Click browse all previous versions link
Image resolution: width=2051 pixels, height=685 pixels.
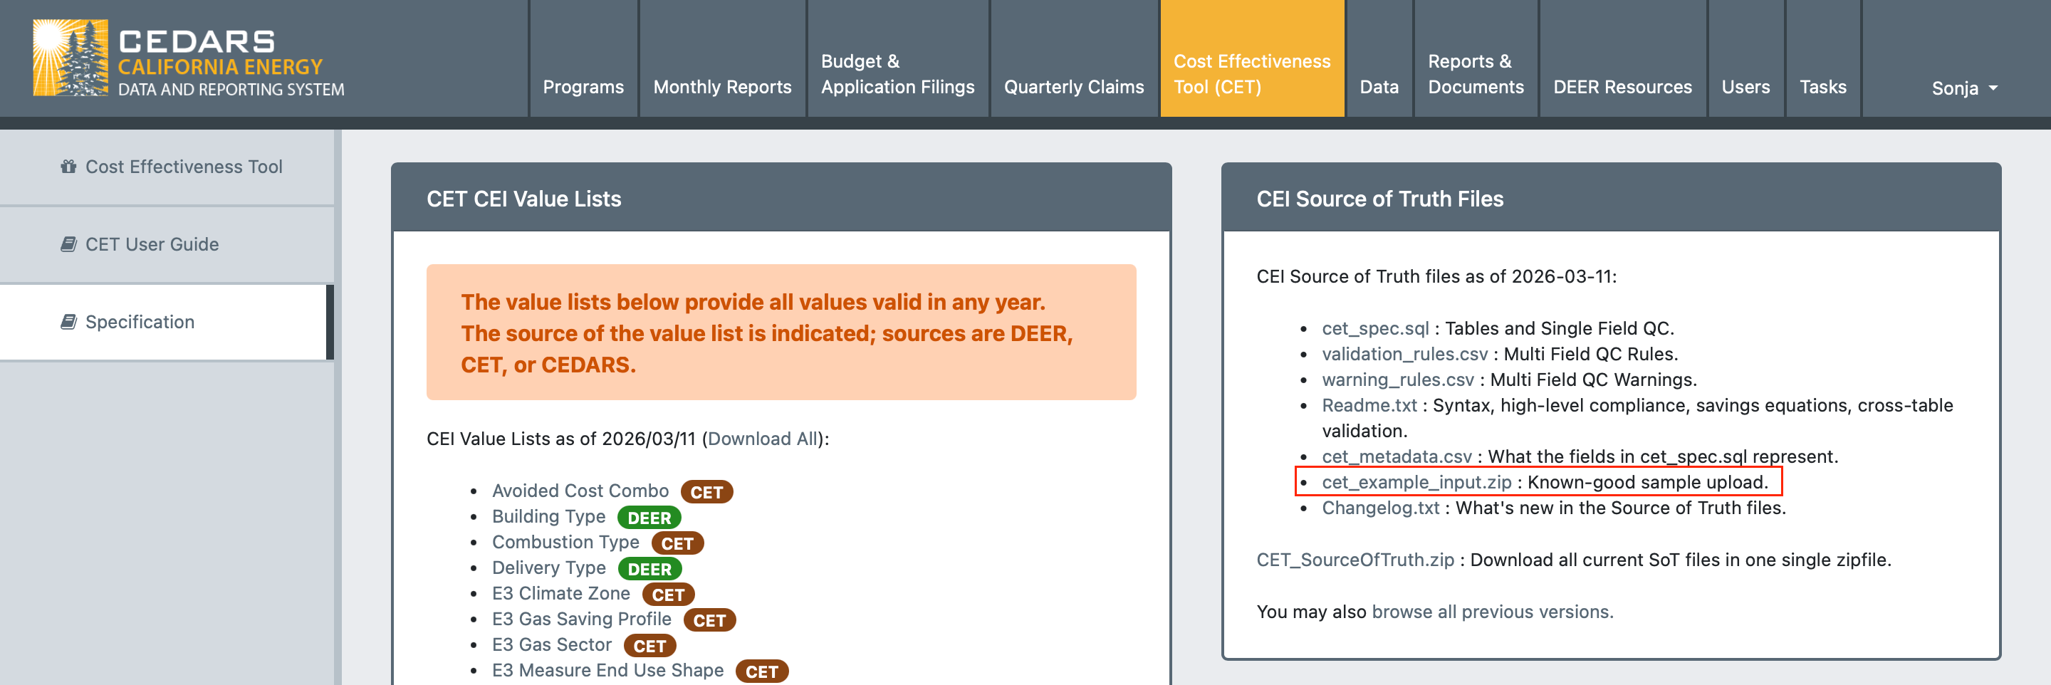(x=1491, y=611)
